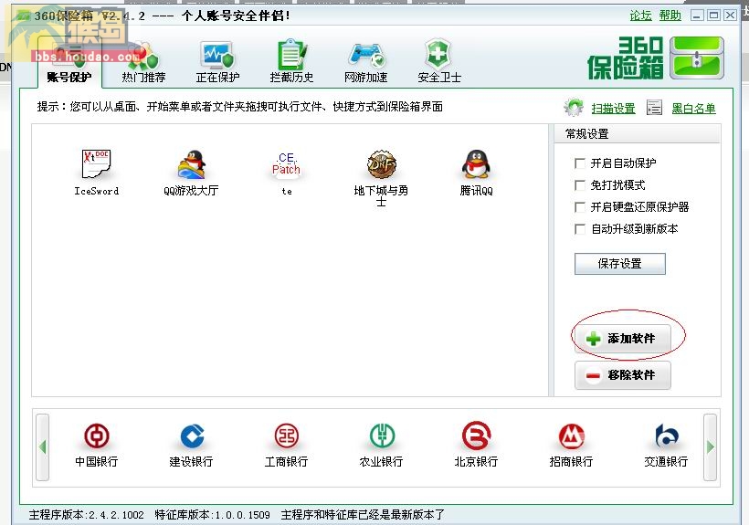Enable the 开启自动保护 checkbox
The image size is (749, 525).
(580, 163)
